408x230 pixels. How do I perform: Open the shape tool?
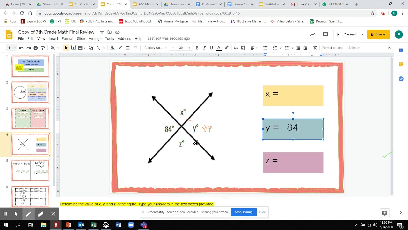click(x=91, y=48)
